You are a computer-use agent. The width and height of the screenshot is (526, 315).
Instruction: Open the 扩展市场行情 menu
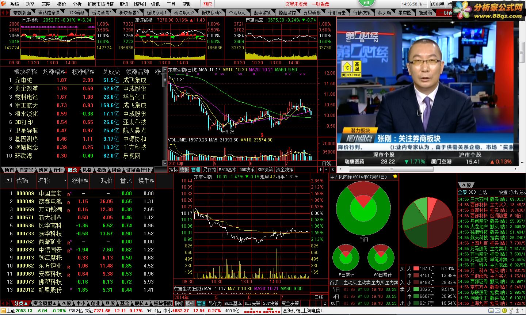pos(100,4)
